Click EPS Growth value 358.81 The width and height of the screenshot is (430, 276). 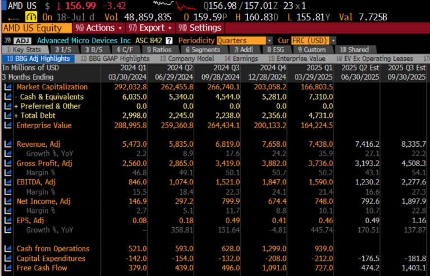click(183, 230)
